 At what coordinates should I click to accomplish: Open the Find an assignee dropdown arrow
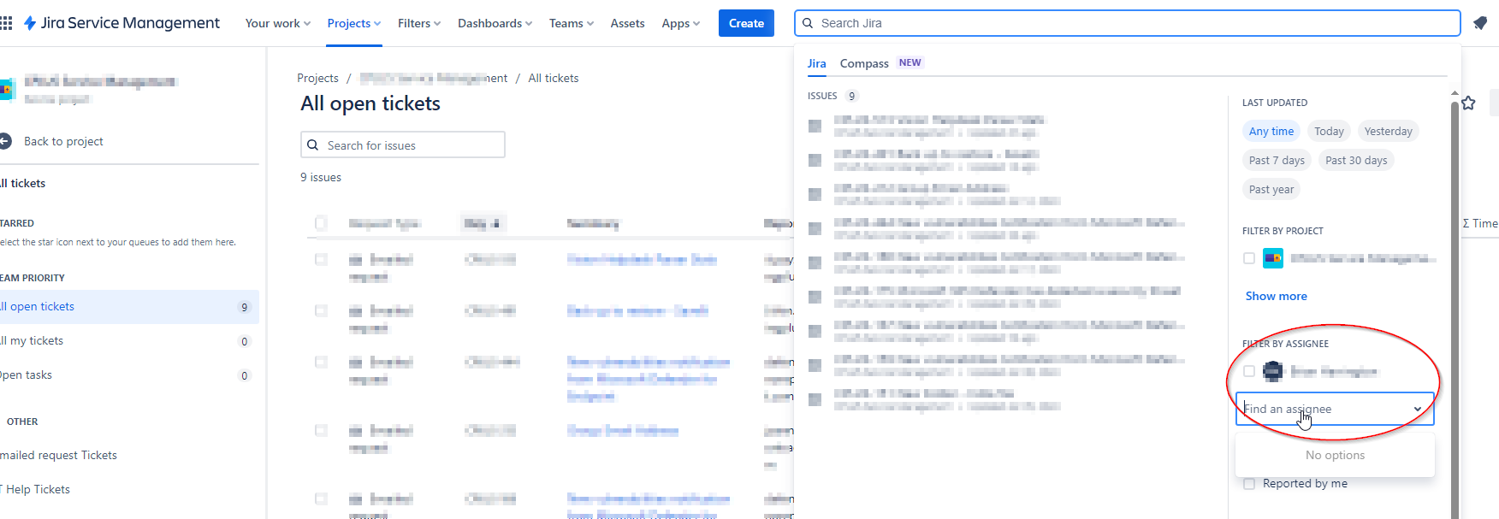coord(1418,409)
